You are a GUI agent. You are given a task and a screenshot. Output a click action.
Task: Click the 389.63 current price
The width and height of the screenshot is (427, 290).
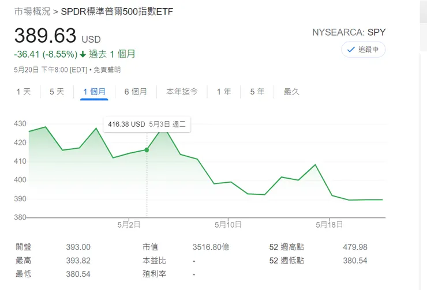click(x=45, y=36)
